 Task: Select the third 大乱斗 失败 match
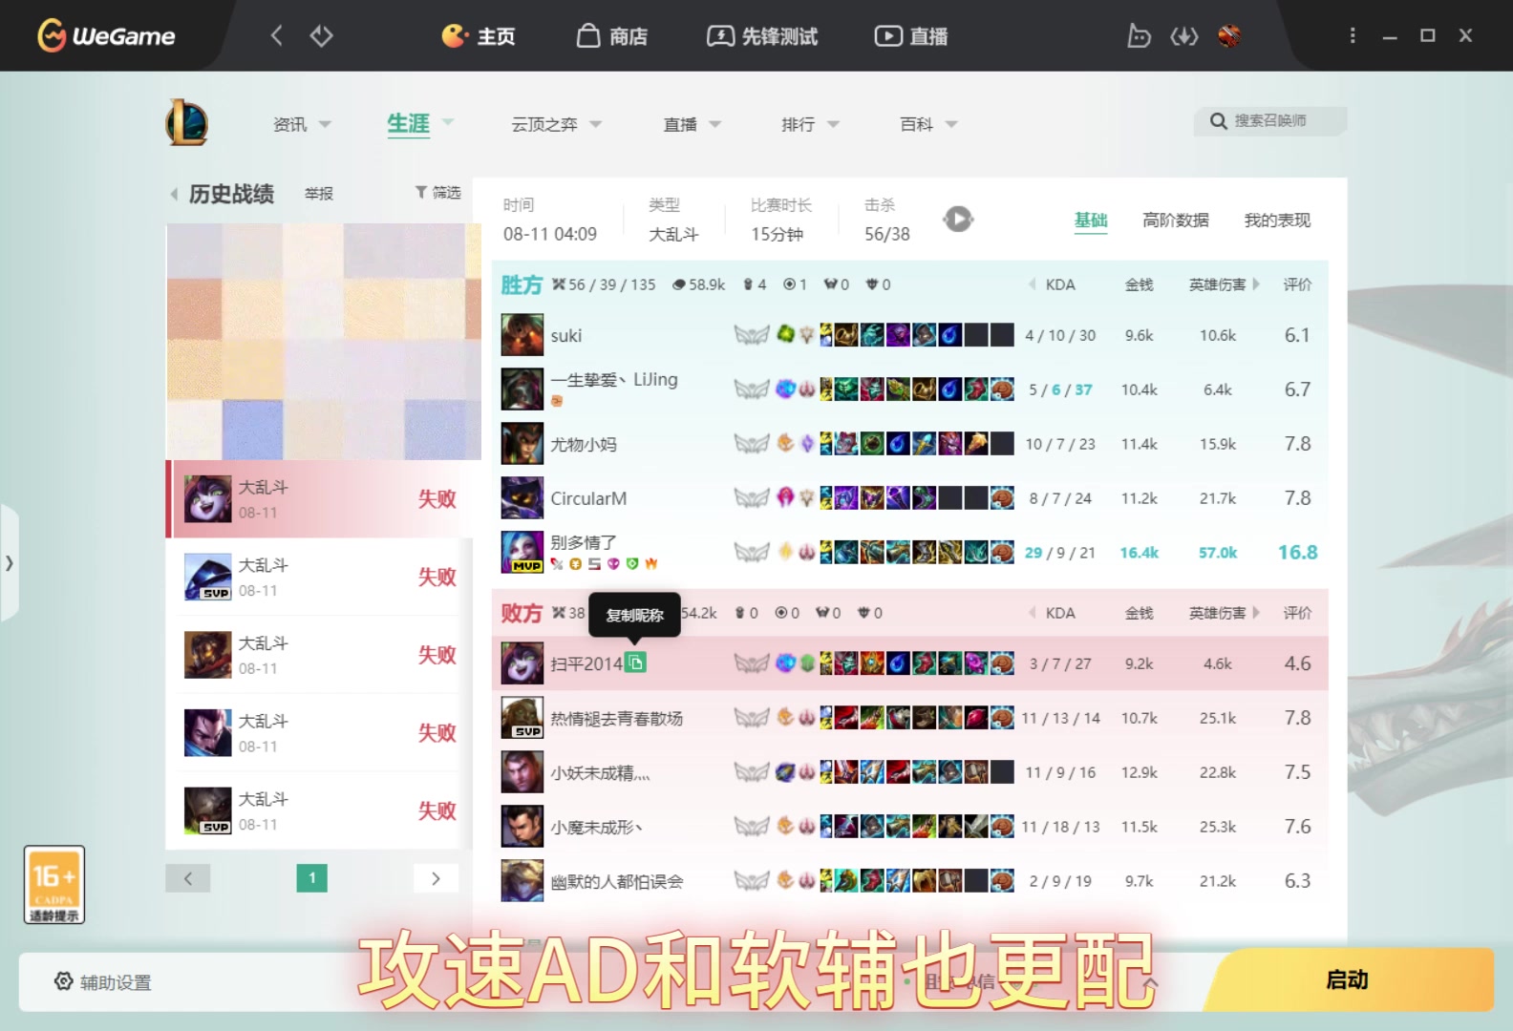(319, 655)
